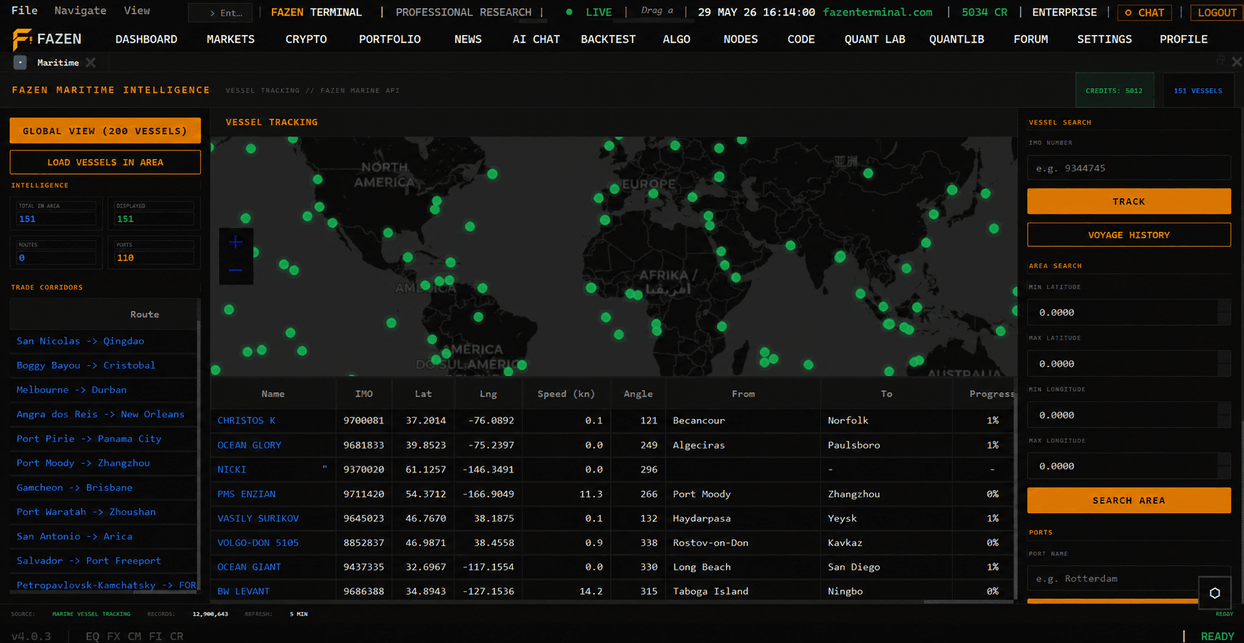Sort the table by IMO column header
Screen dimensions: 1244x643
click(x=364, y=394)
